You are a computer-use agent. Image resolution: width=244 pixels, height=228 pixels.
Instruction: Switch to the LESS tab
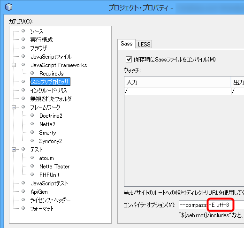pyautogui.click(x=144, y=44)
